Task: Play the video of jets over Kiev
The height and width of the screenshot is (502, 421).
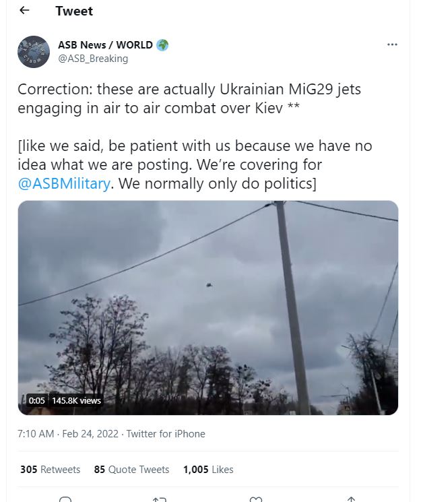Action: 207,307
